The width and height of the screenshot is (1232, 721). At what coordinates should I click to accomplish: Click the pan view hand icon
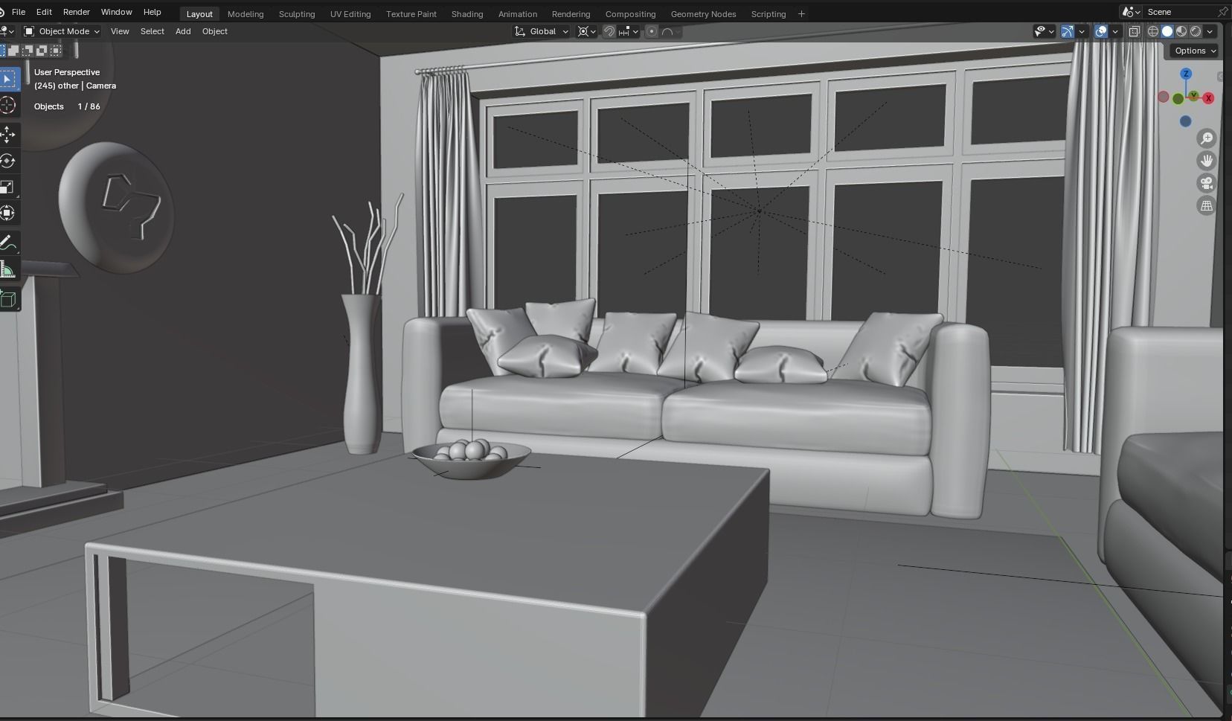tap(1207, 161)
